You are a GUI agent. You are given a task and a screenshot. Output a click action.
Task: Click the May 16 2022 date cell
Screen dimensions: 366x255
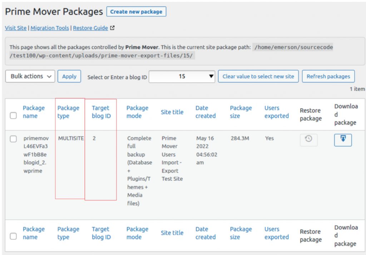coord(207,150)
